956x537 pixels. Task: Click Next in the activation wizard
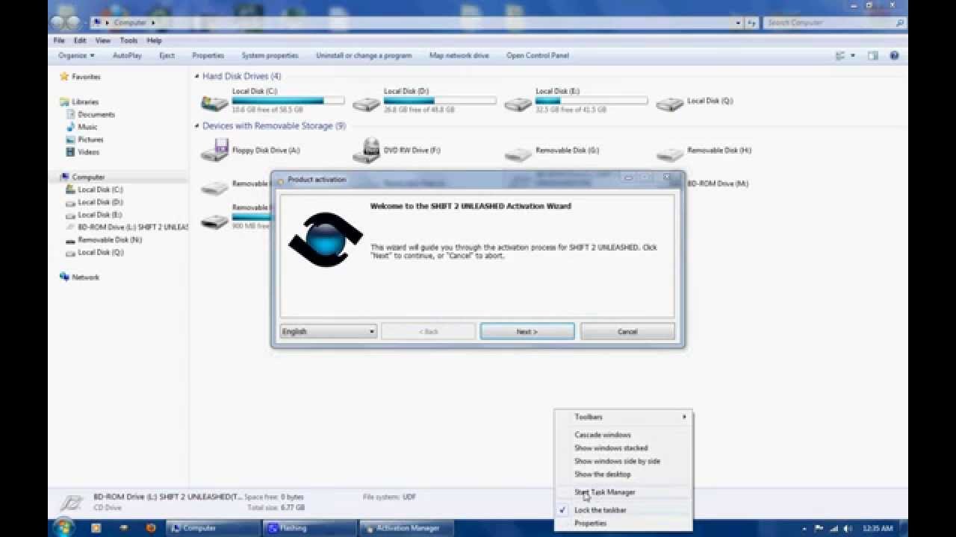527,332
